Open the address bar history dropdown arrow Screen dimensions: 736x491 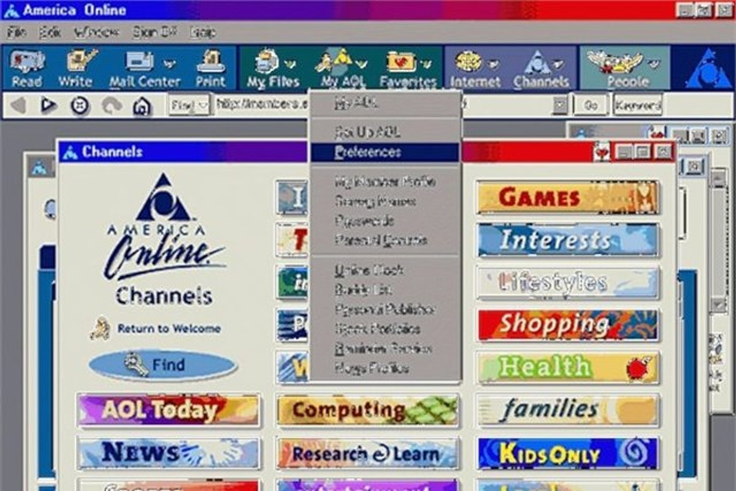560,106
